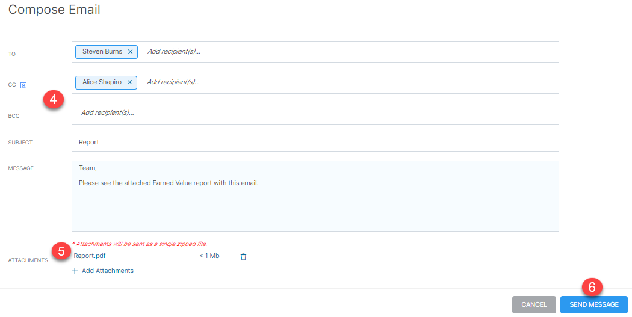The width and height of the screenshot is (632, 317).
Task: Click inside the Message body text area
Action: 315,196
